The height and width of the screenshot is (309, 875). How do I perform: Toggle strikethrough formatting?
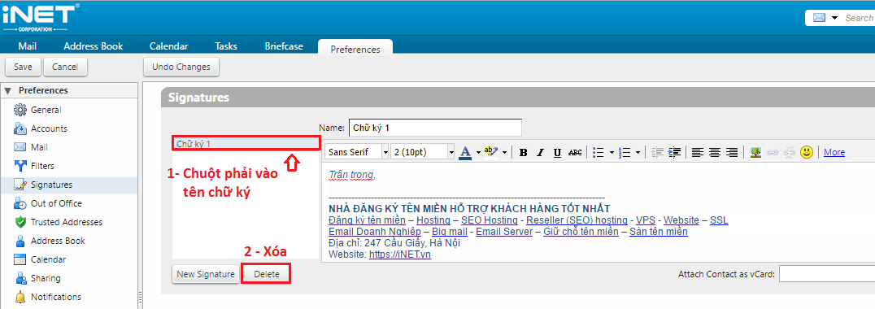[x=575, y=152]
